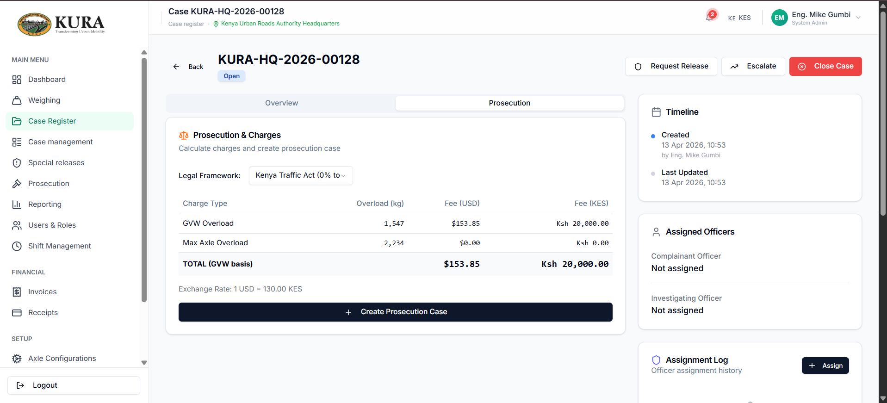This screenshot has width=887, height=403.
Task: Click Case register breadcrumb link
Action: click(x=186, y=24)
